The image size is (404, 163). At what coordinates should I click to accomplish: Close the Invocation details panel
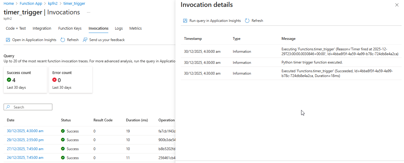397,5
